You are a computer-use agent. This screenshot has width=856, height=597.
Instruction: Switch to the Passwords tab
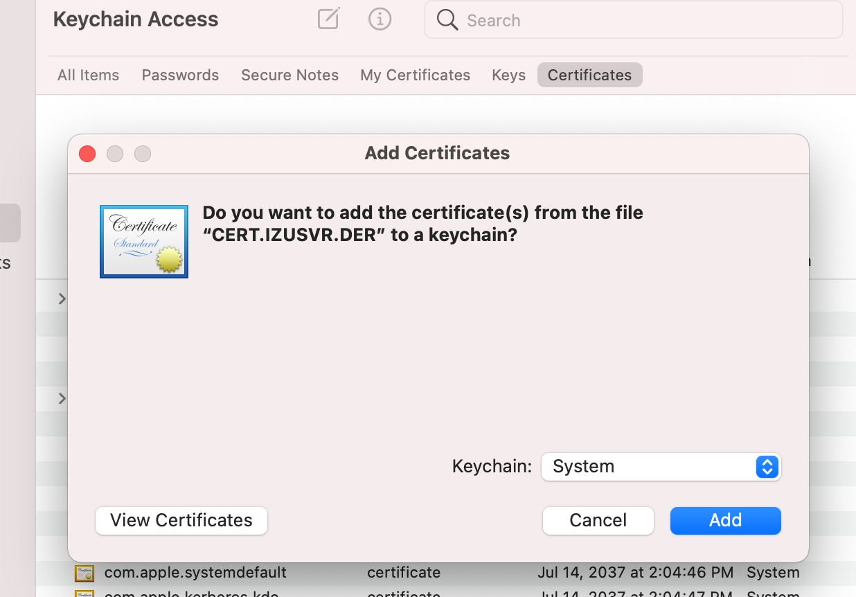(180, 75)
